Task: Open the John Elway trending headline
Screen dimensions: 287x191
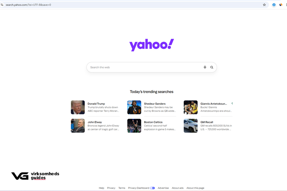Action: 95,122
